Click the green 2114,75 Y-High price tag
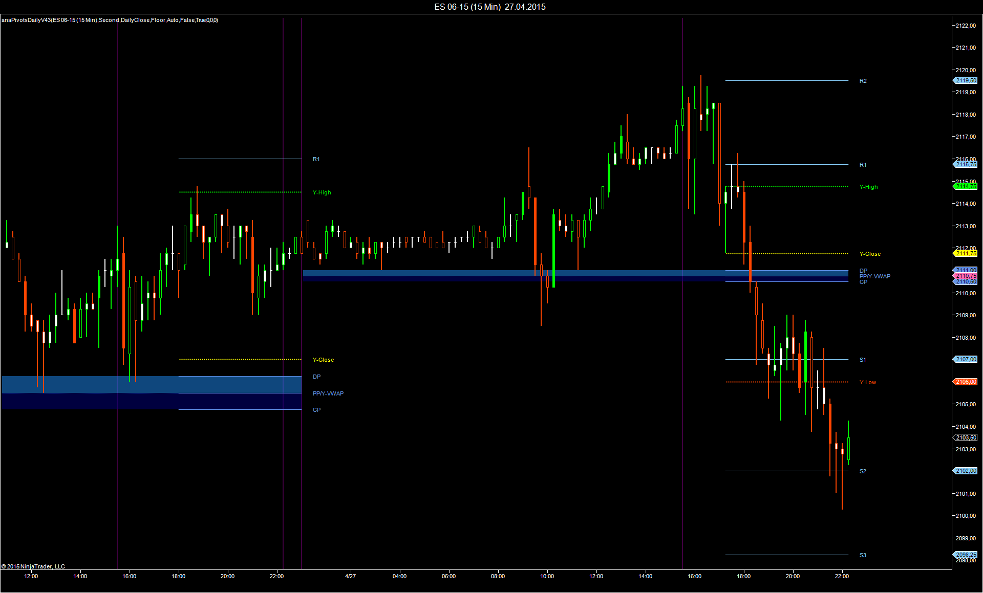The height and width of the screenshot is (593, 983). [966, 186]
